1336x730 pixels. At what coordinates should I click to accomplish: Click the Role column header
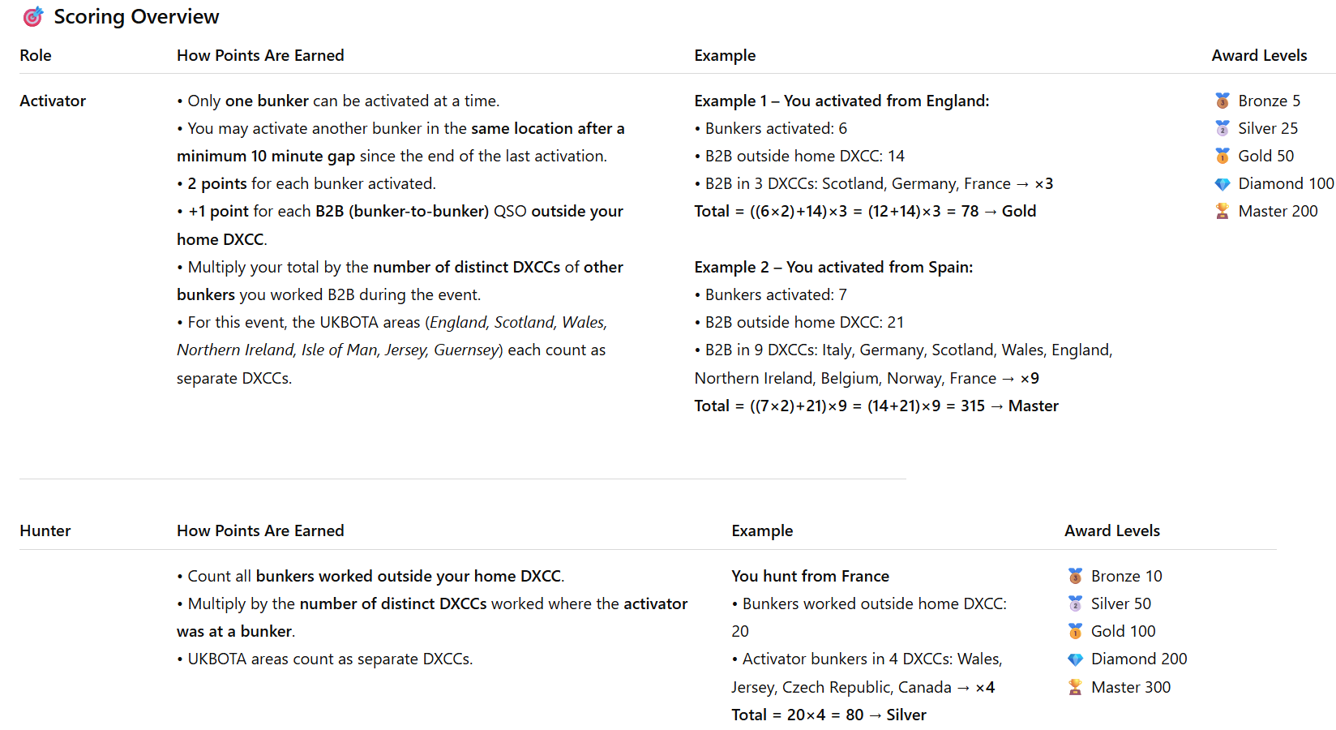click(36, 55)
